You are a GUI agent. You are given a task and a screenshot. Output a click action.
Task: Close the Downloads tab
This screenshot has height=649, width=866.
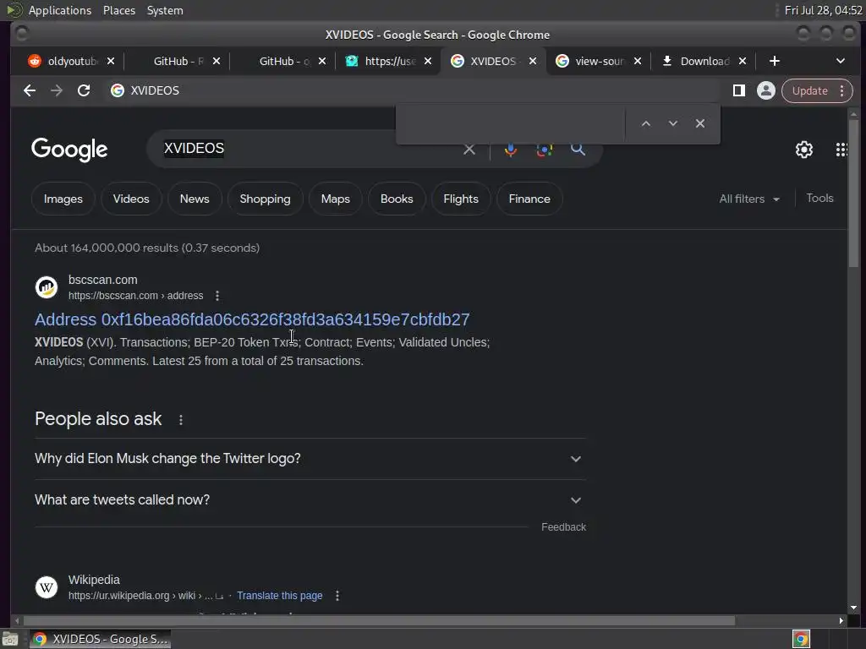coord(743,61)
